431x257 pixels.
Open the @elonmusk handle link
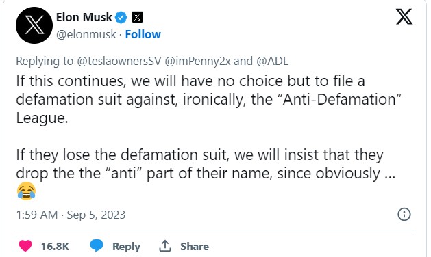pyautogui.click(x=86, y=35)
